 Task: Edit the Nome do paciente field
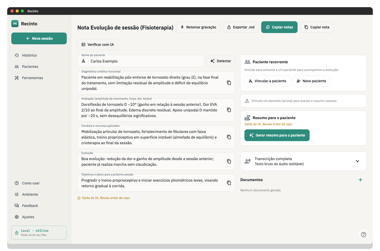tap(141, 61)
